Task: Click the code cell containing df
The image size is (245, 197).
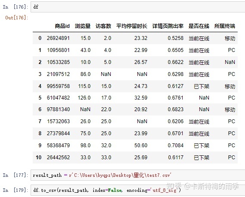Action: point(138,7)
